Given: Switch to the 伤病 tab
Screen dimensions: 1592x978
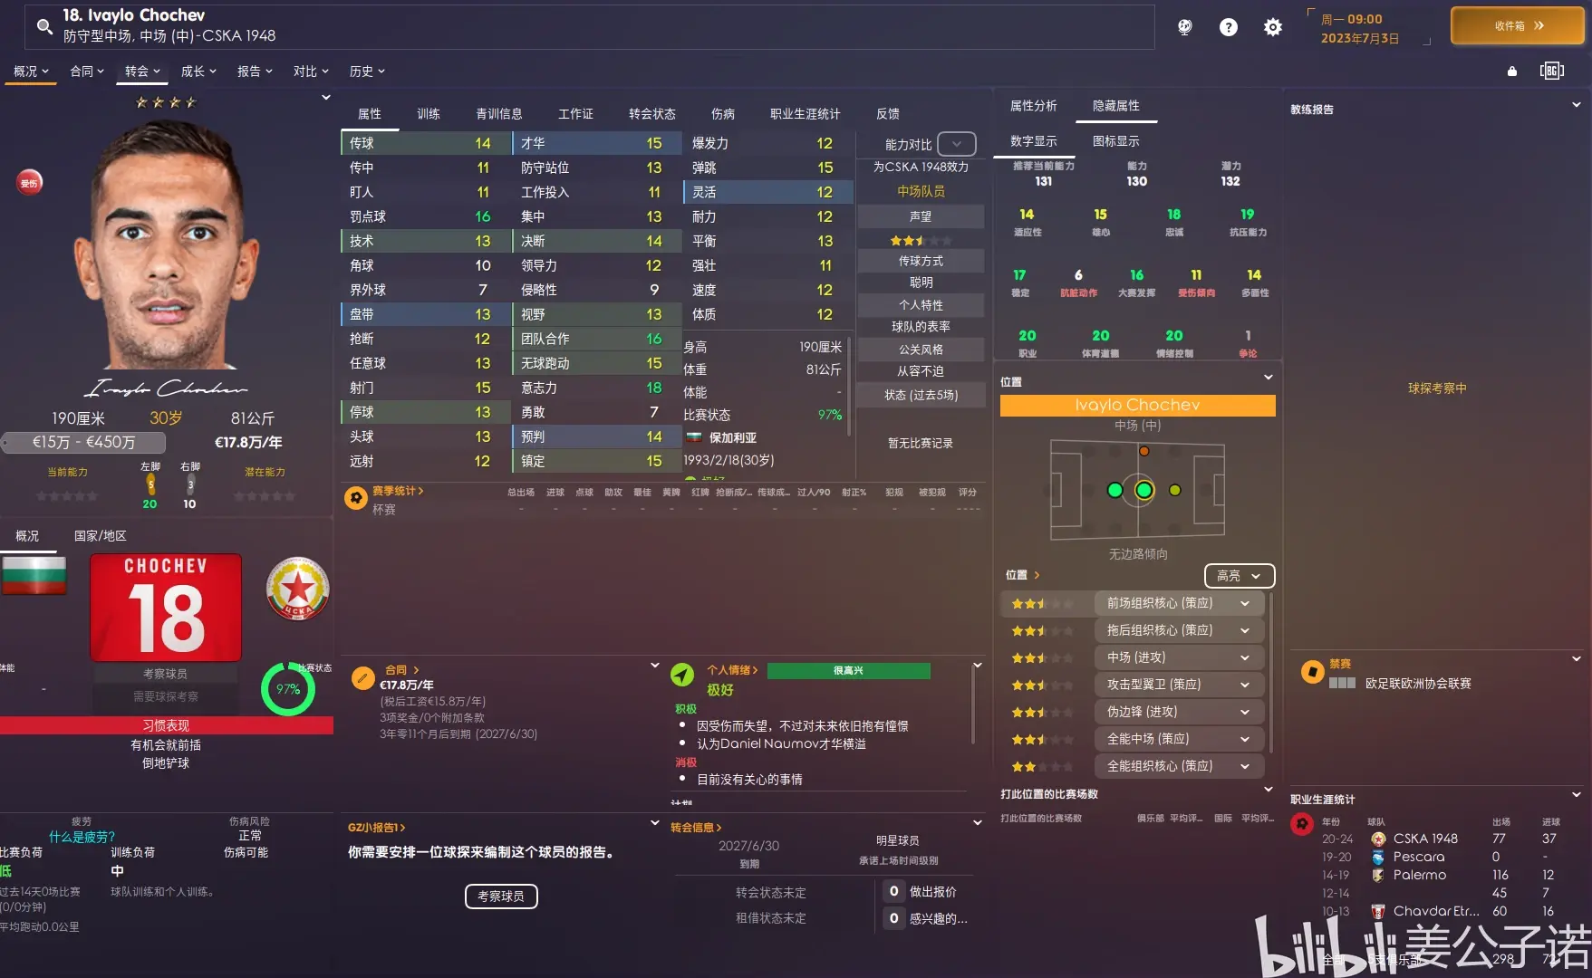Looking at the screenshot, I should (x=723, y=114).
